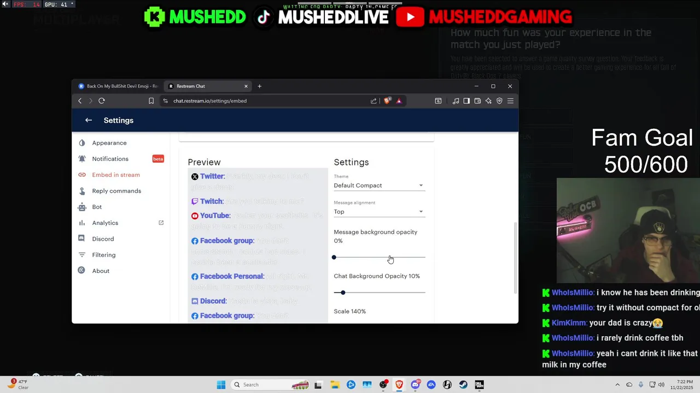This screenshot has height=393, width=700.
Task: Reload the page
Action: [x=102, y=101]
